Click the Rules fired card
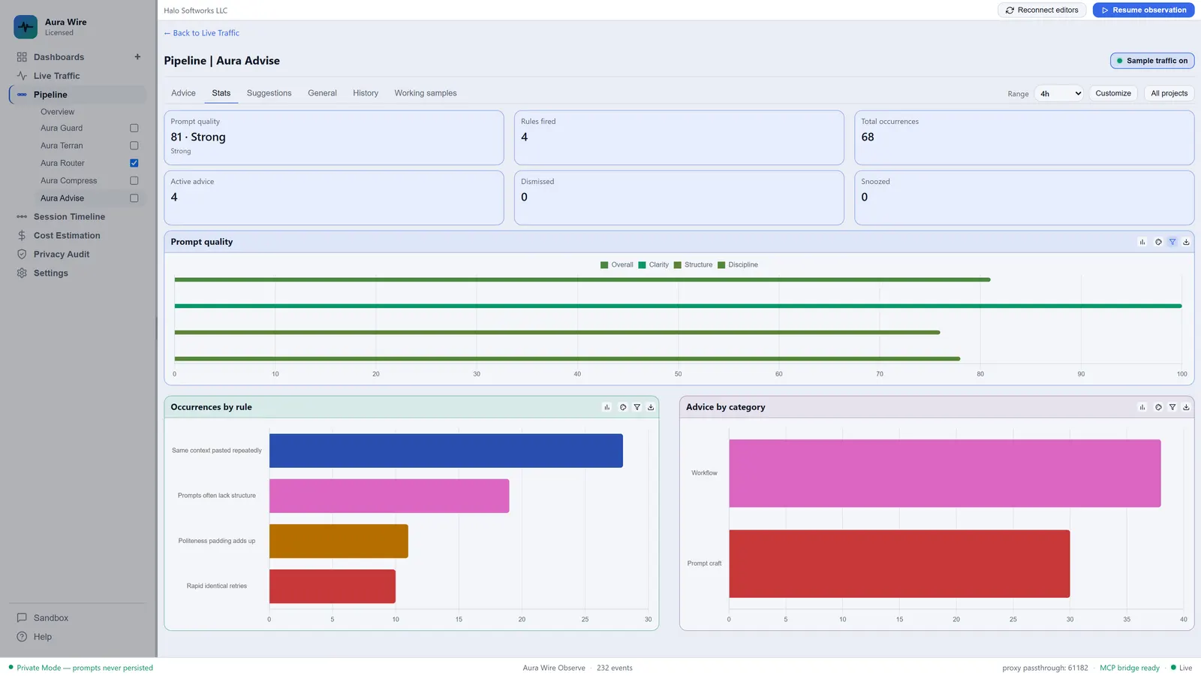Screen dimensions: 1201x676 click(679, 137)
